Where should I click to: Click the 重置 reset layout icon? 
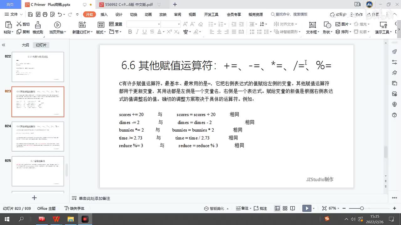click(116, 24)
